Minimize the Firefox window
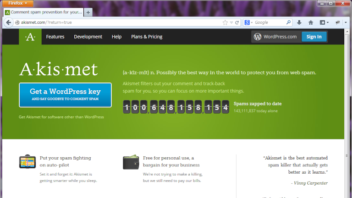The width and height of the screenshot is (352, 198). tap(322, 3)
